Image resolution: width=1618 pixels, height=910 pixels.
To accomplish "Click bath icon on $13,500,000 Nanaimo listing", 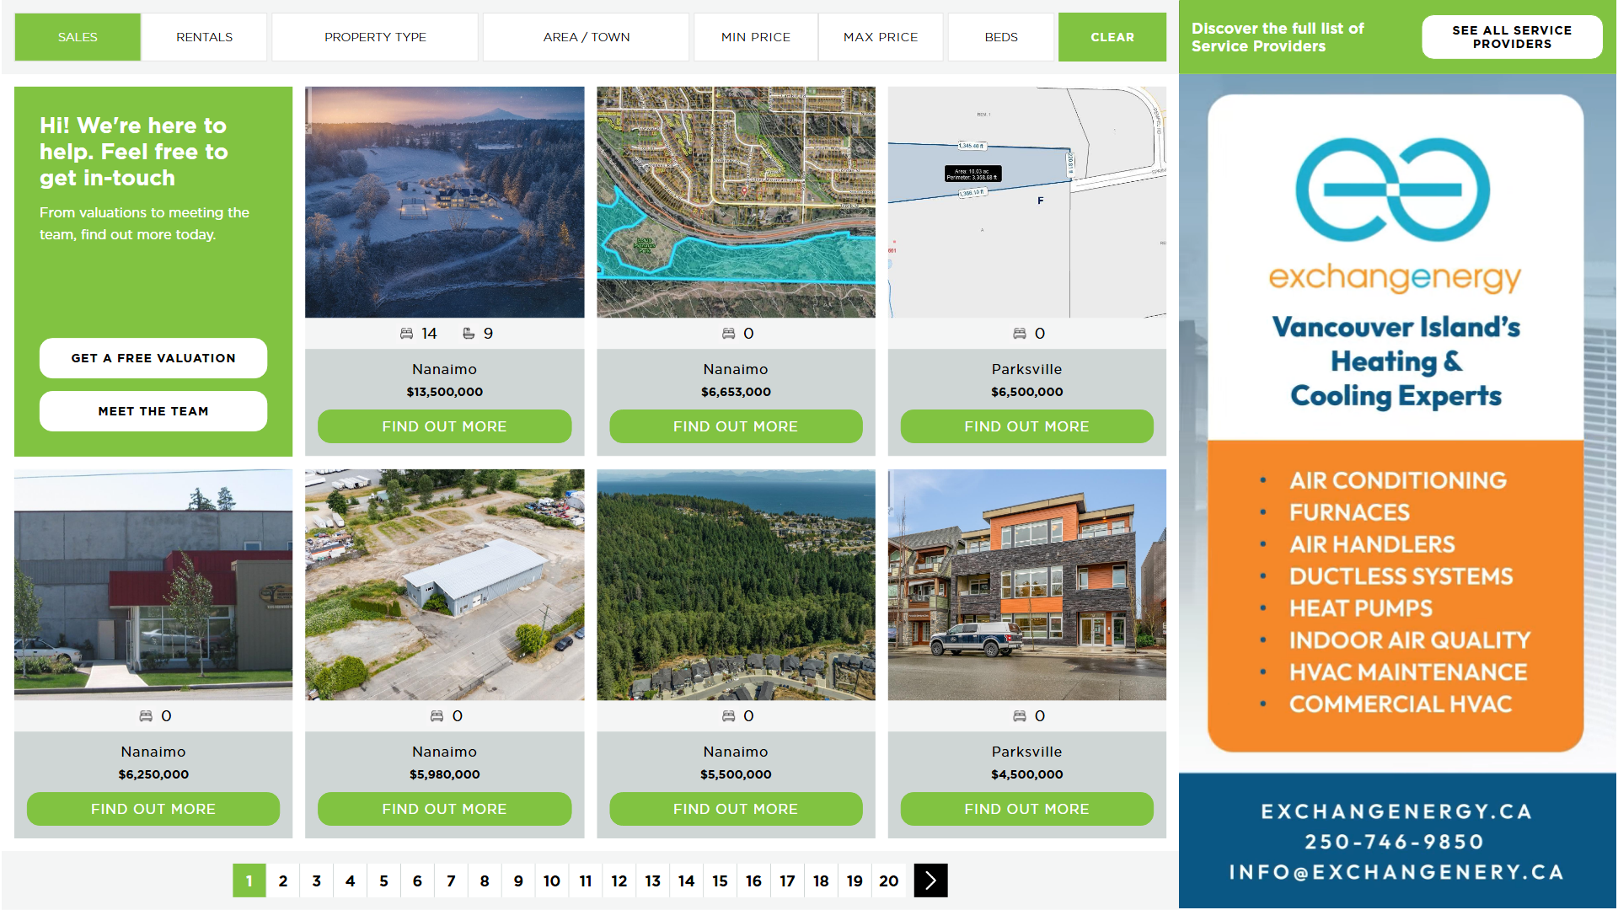I will click(469, 334).
